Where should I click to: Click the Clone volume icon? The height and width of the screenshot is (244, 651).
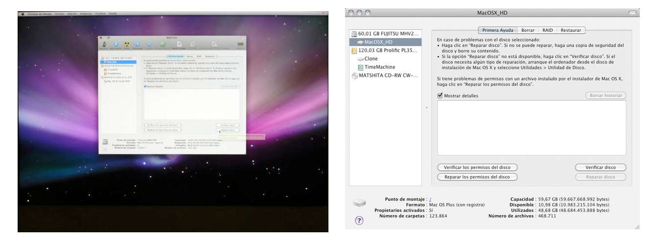360,59
